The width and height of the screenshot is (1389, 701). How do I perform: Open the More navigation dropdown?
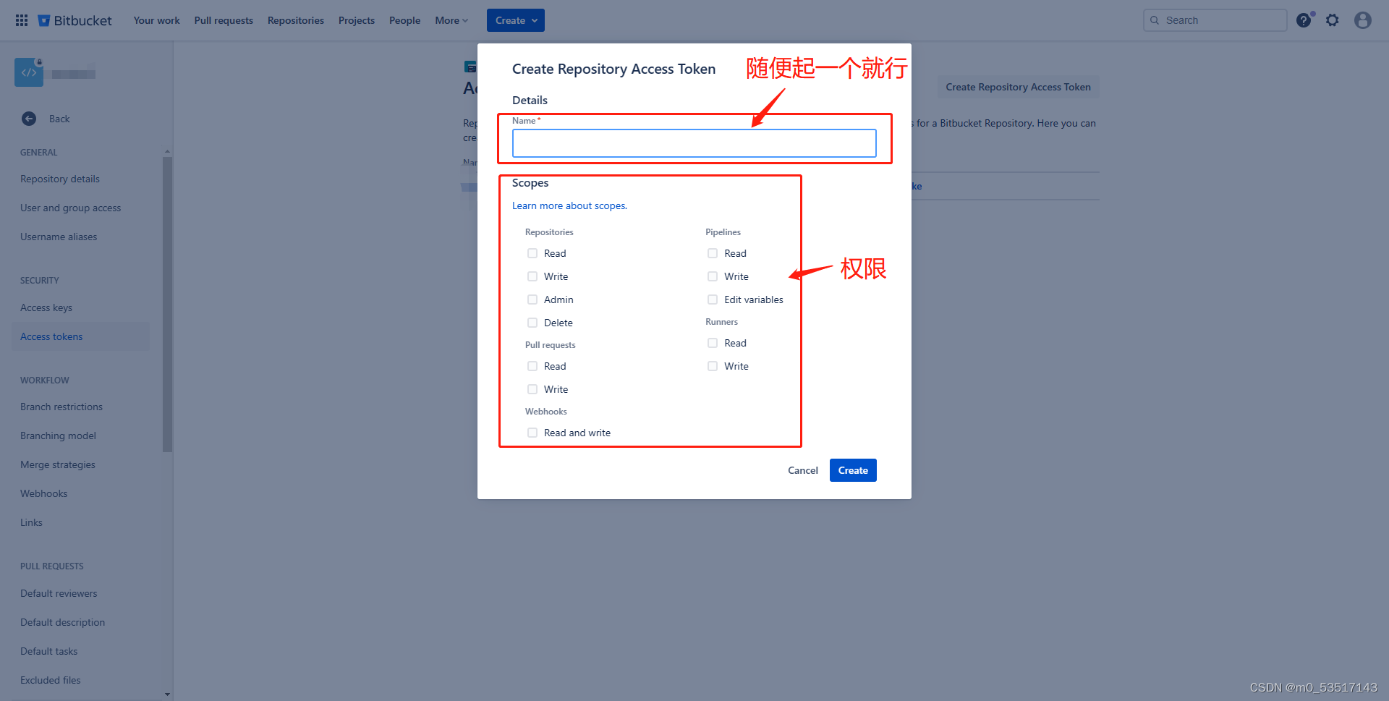pyautogui.click(x=450, y=20)
